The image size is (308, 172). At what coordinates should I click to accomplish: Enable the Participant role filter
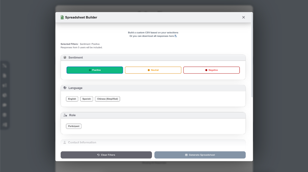pos(74,126)
